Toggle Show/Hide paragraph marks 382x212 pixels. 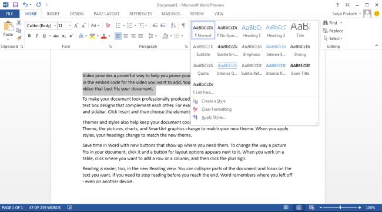click(x=183, y=25)
